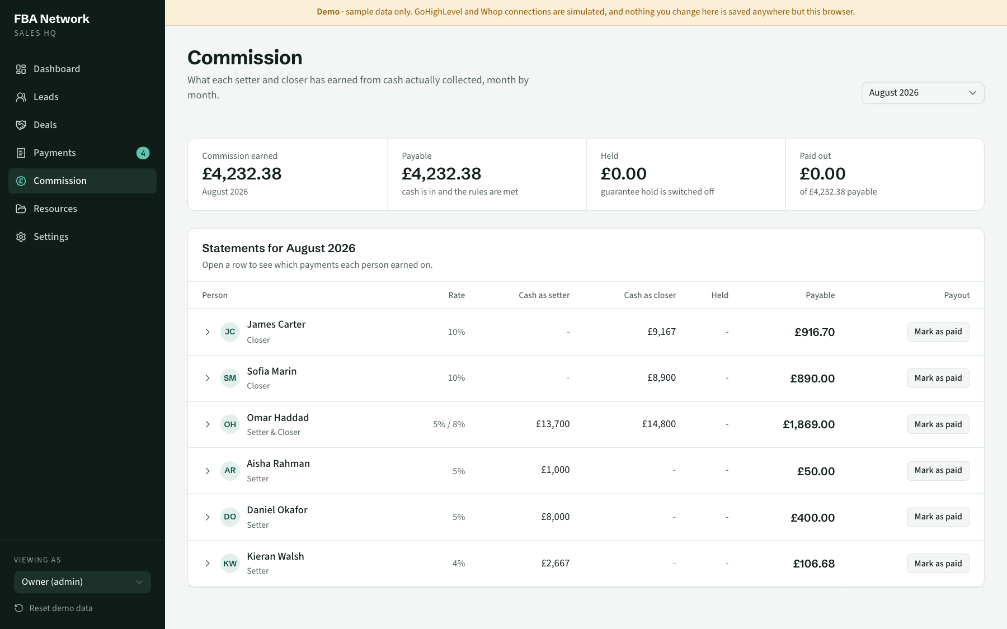Mark Kieran Walsh's payout as paid
1007x629 pixels.
coord(938,564)
